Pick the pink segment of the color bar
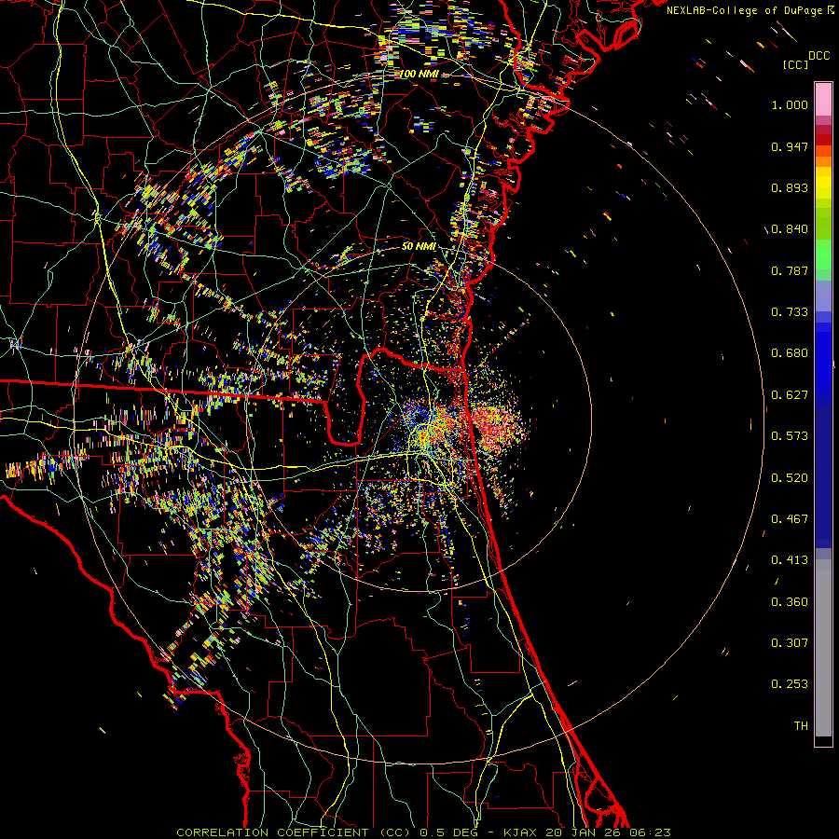839x839 pixels. [823, 99]
